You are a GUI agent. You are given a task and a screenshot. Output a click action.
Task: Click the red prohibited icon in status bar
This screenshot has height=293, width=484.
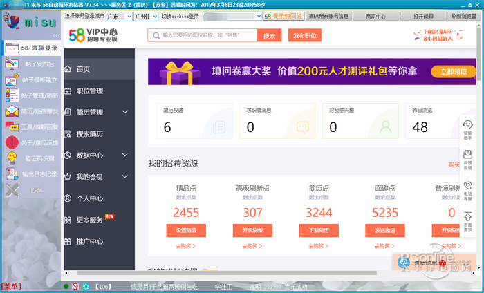click(75, 287)
